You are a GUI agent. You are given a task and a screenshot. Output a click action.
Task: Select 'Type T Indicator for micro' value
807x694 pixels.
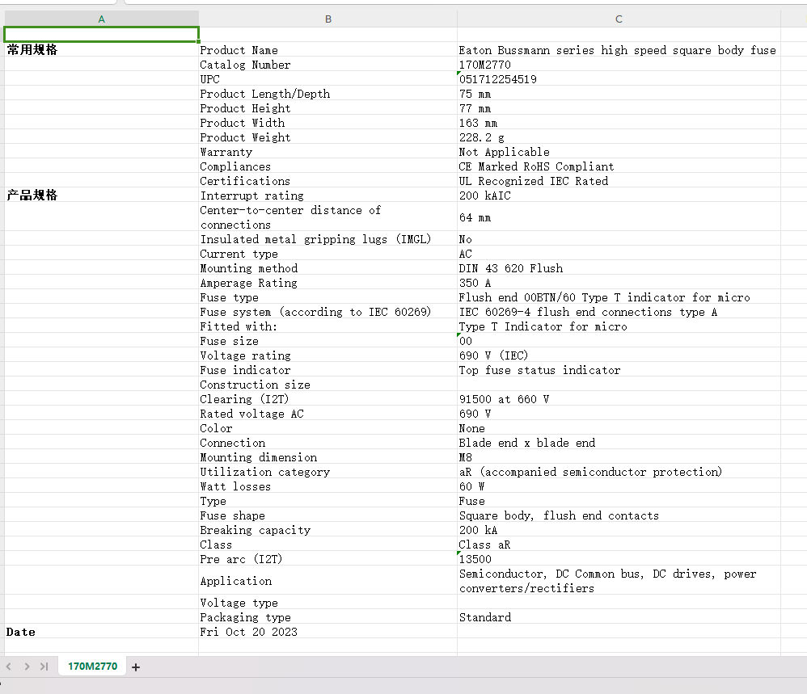(x=619, y=326)
